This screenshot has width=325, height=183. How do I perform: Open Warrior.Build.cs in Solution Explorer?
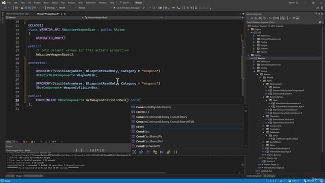(x=274, y=155)
